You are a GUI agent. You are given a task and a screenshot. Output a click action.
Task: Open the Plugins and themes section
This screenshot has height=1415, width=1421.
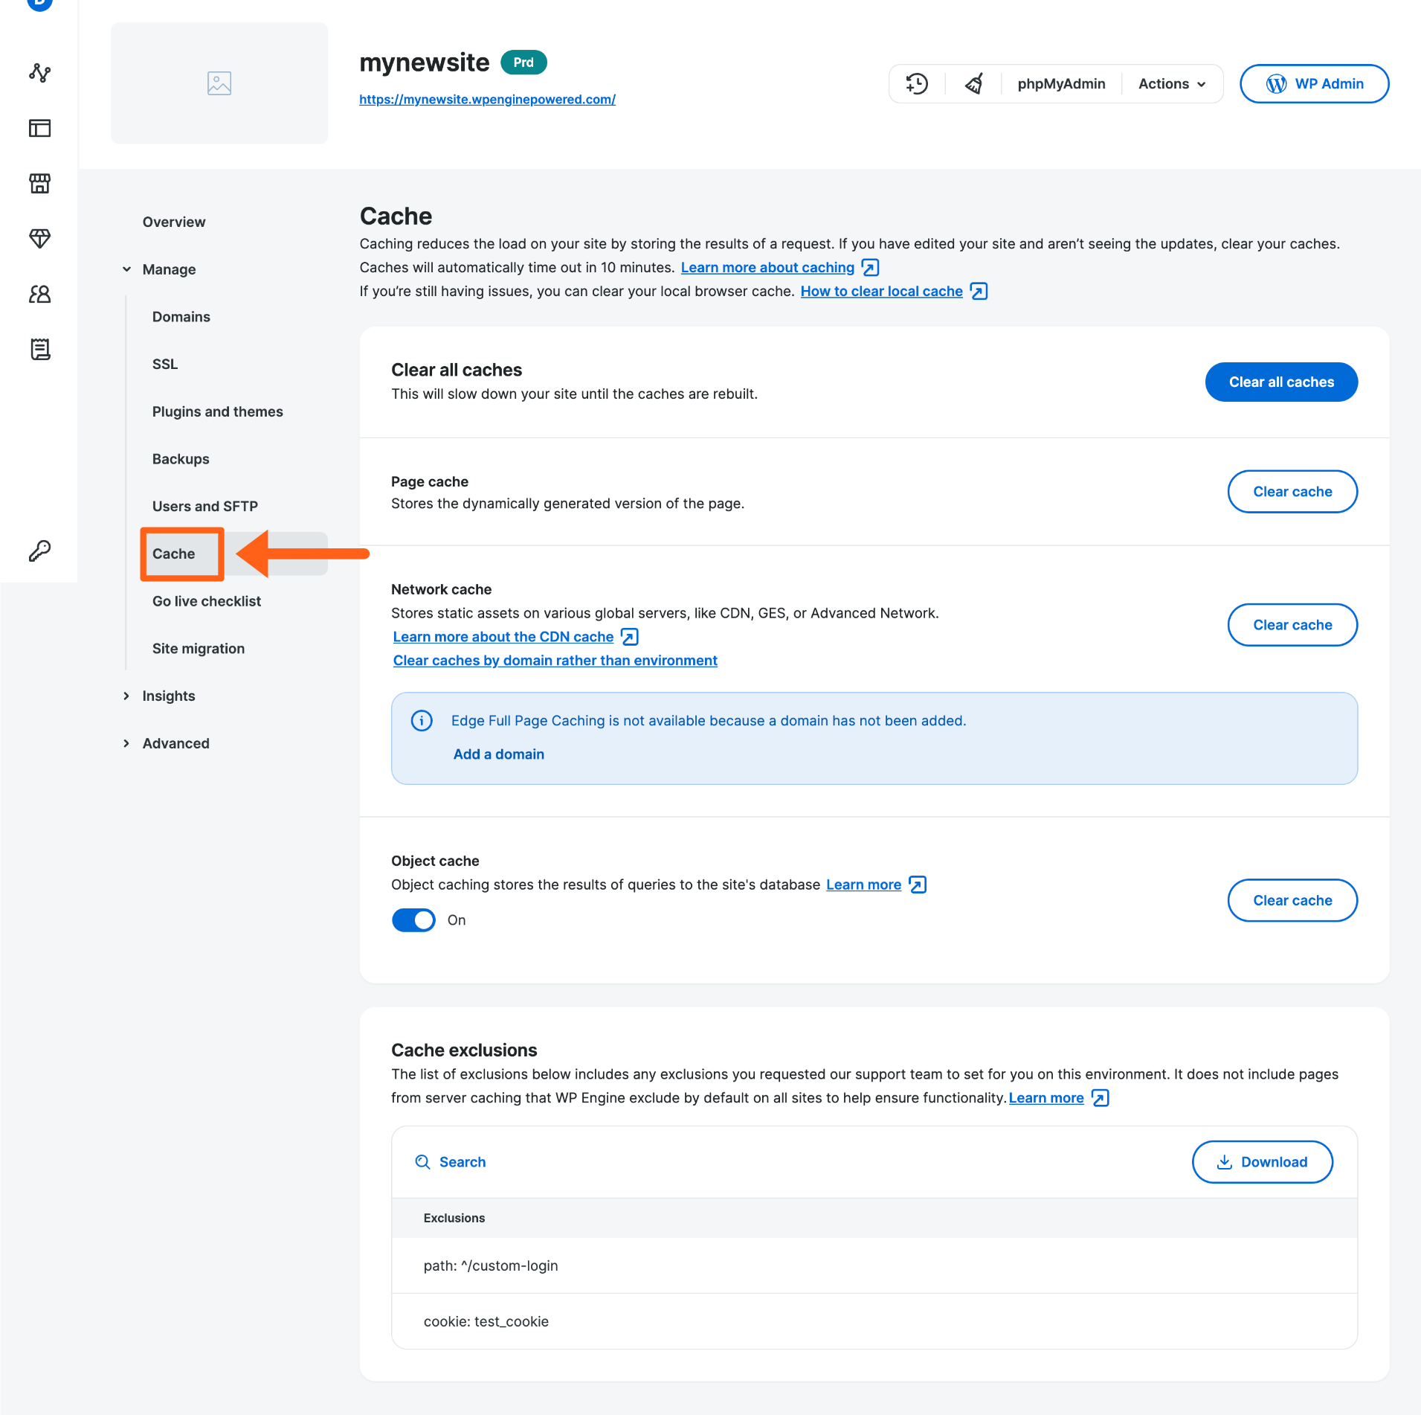point(217,411)
